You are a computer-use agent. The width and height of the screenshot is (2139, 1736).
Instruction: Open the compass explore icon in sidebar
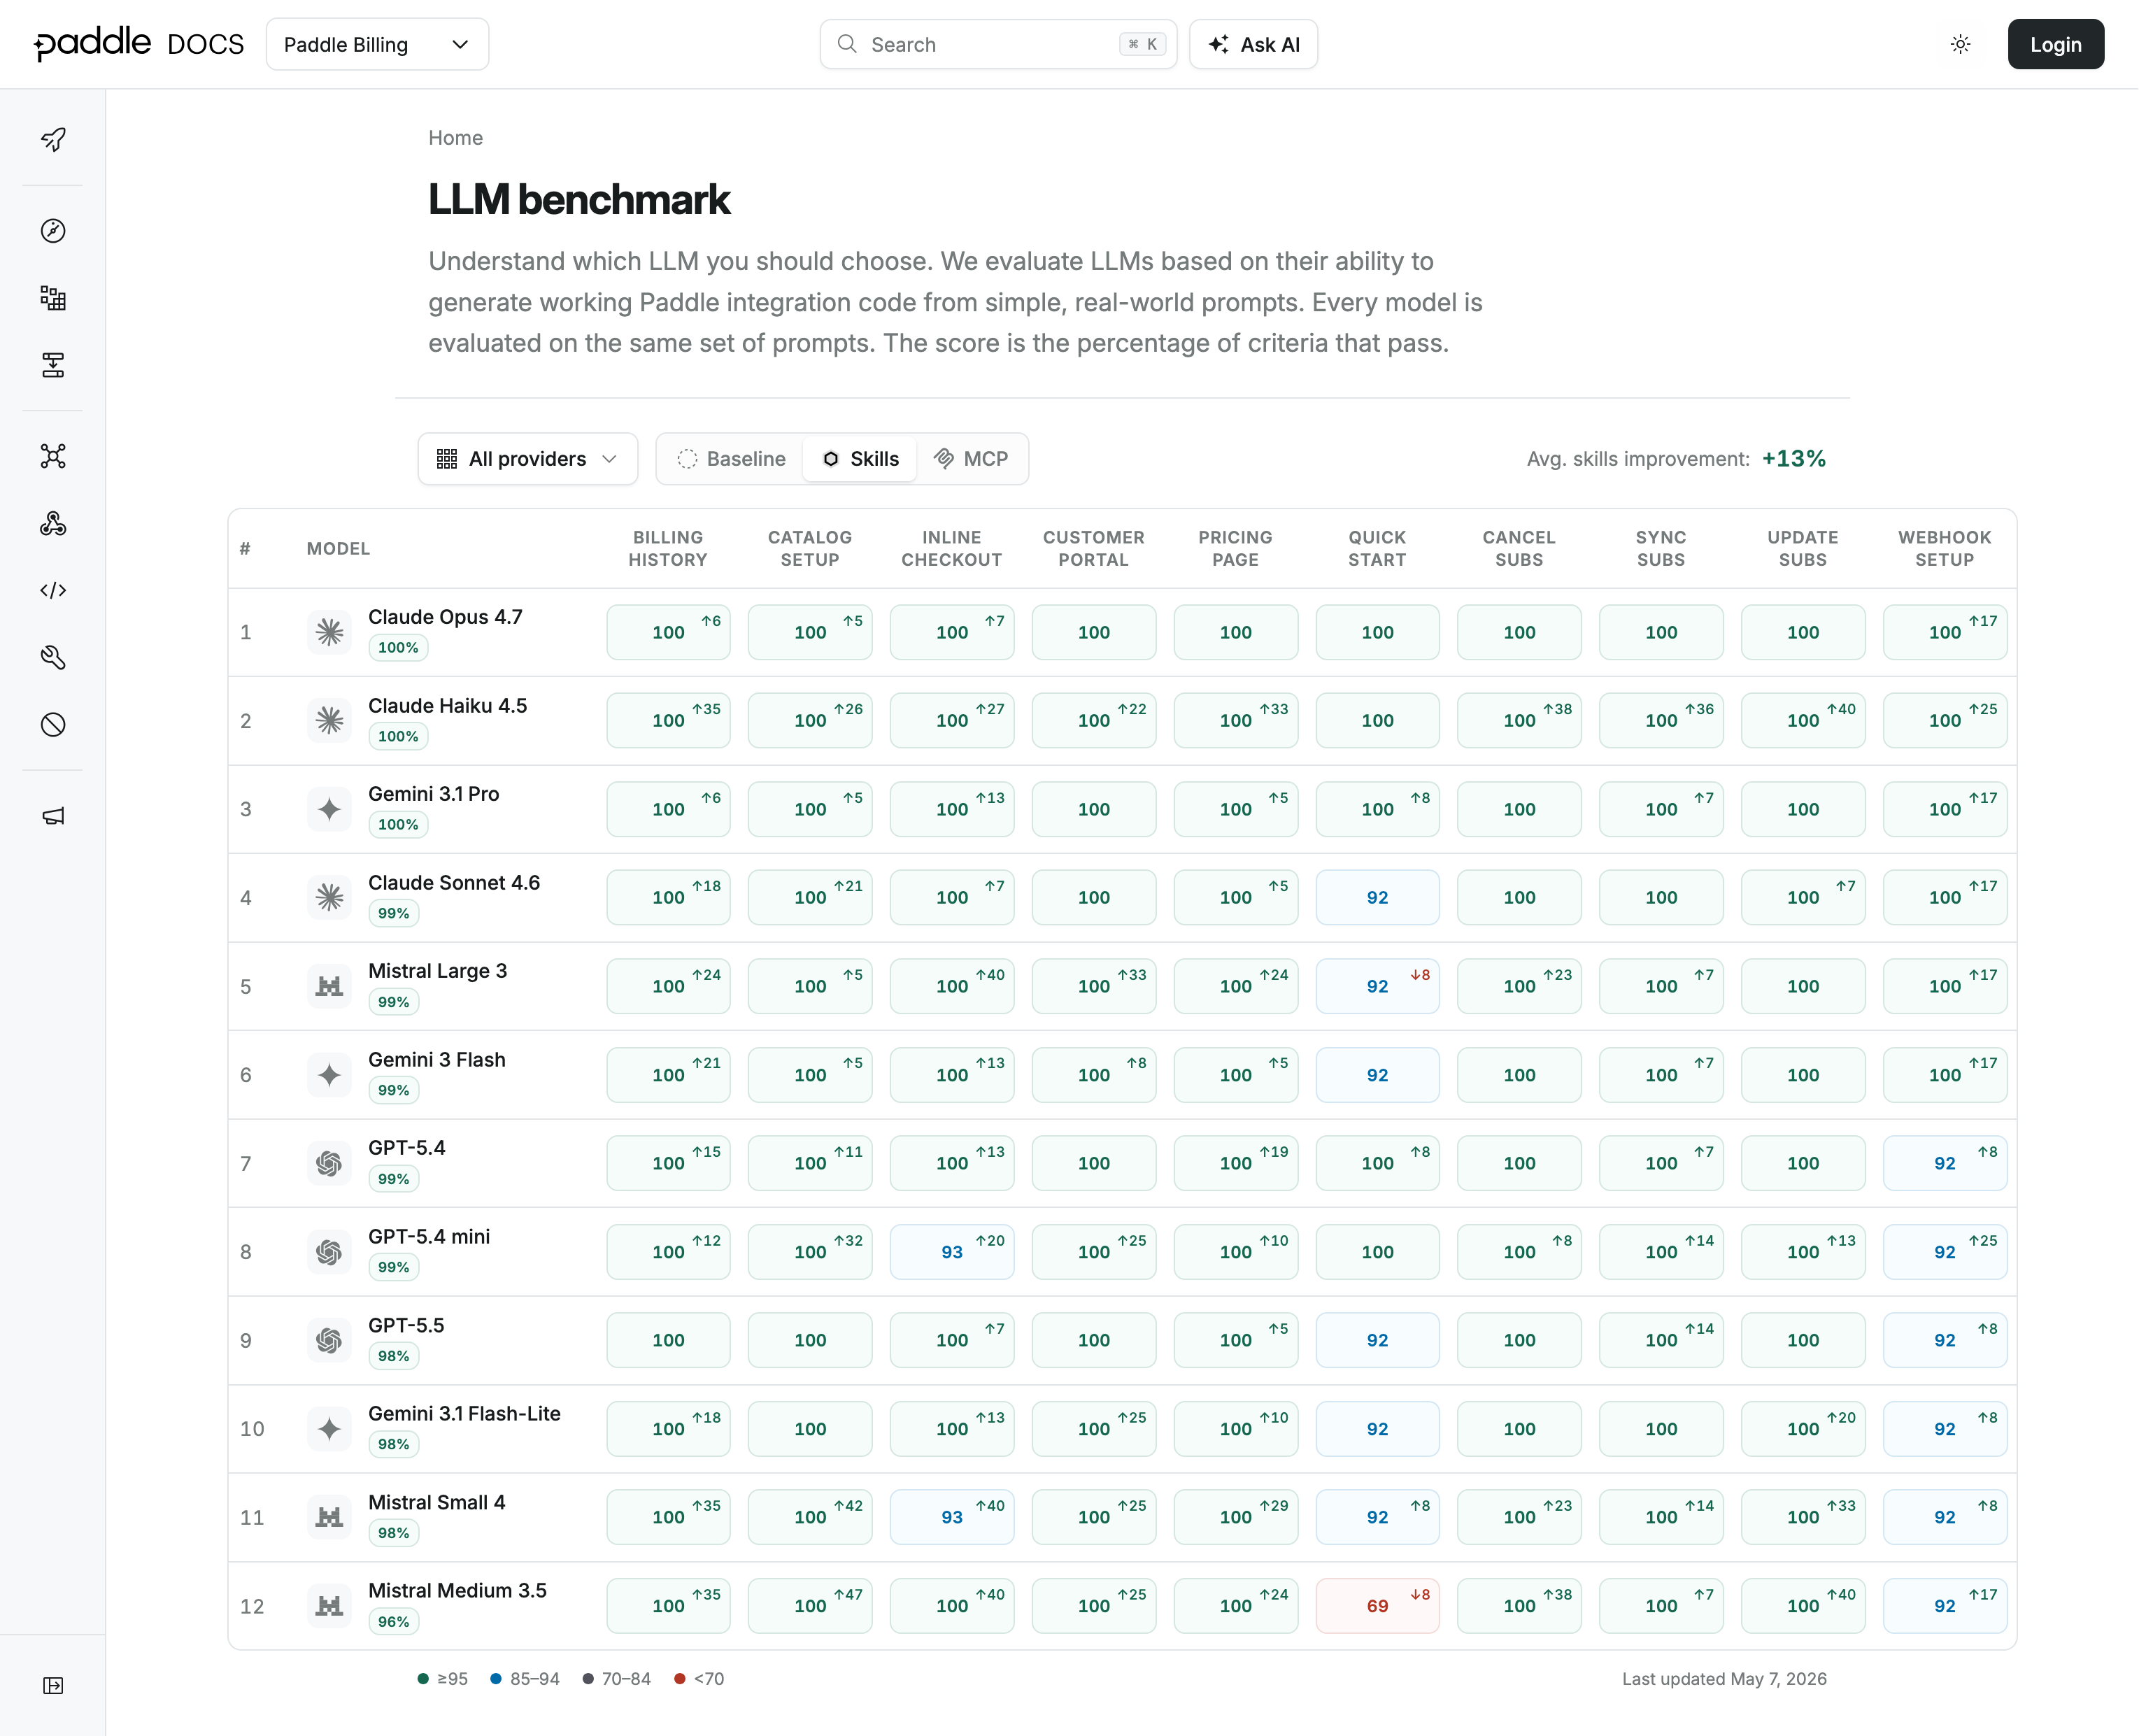click(x=53, y=231)
